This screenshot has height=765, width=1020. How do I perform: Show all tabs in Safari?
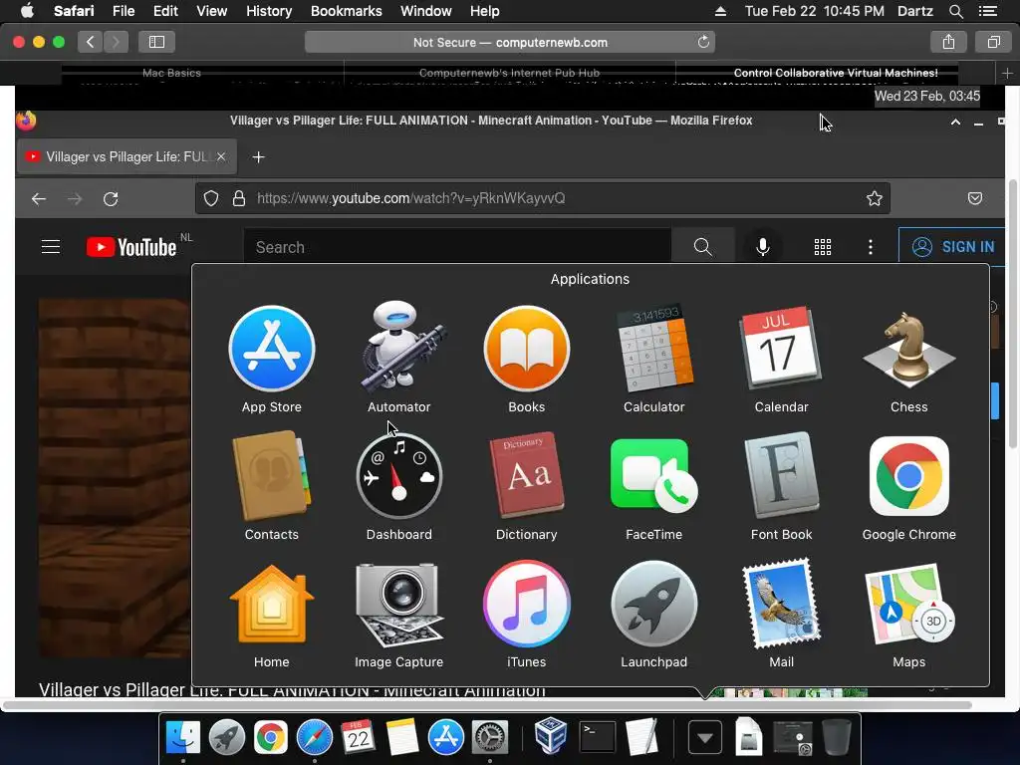993,42
